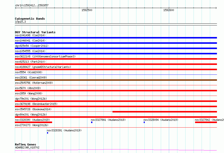The width and height of the screenshot is (224, 153).
Task: Open the dgv80e201 (Wong2012b) label
Action: (31, 114)
